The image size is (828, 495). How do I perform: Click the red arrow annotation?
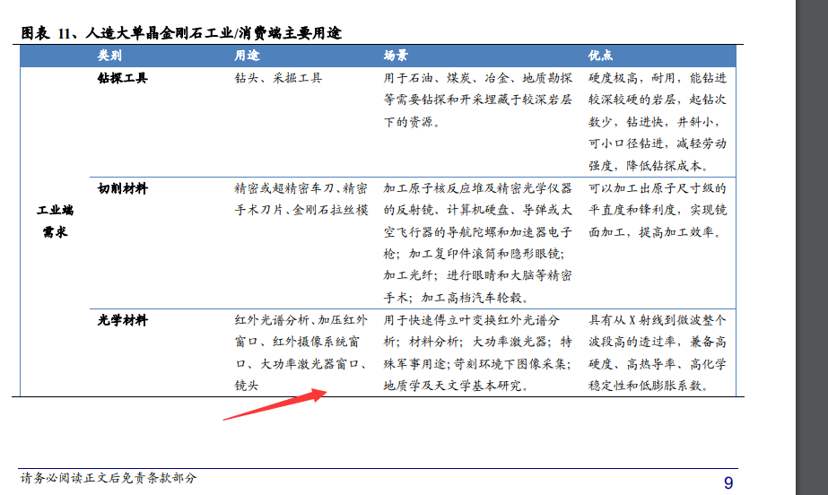274,405
